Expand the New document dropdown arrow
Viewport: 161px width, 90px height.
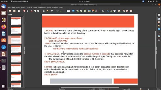click(12, 11)
